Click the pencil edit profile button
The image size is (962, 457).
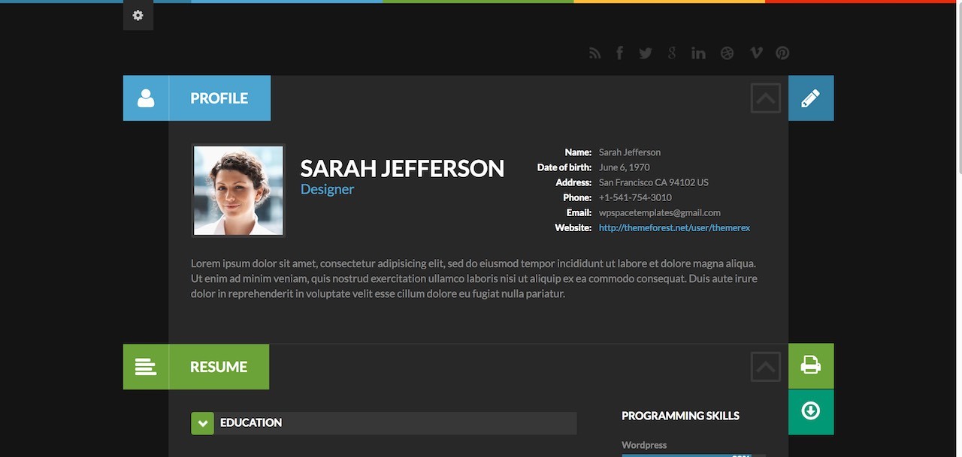tap(810, 98)
